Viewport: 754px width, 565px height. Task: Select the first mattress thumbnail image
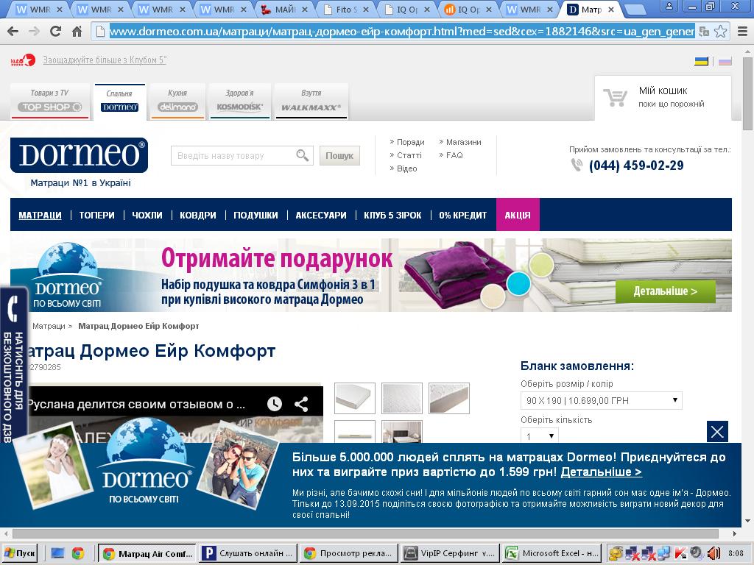(355, 398)
